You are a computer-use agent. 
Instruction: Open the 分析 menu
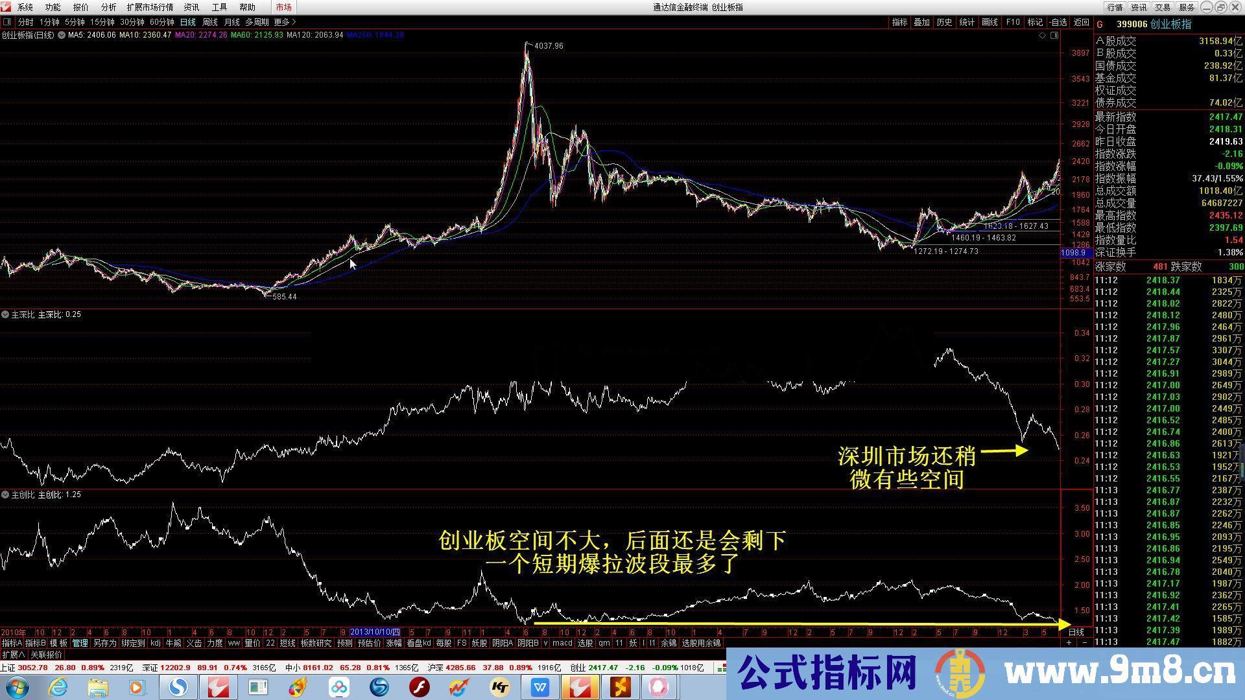109,7
